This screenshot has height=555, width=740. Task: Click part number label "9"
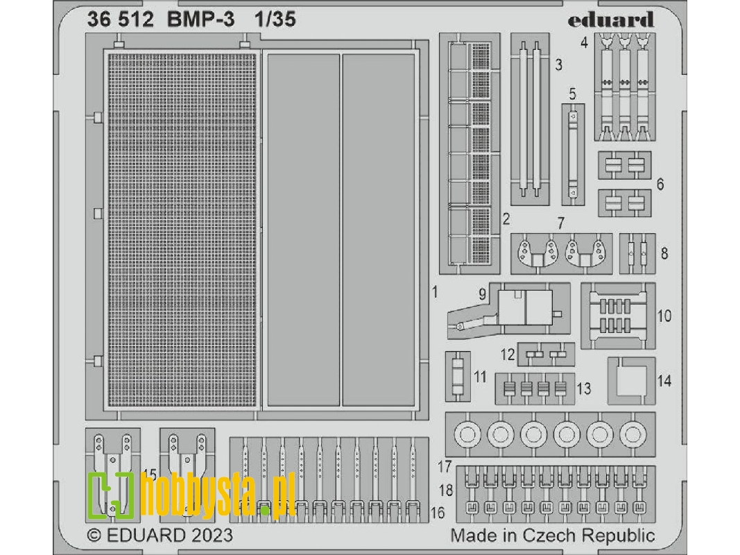[482, 294]
